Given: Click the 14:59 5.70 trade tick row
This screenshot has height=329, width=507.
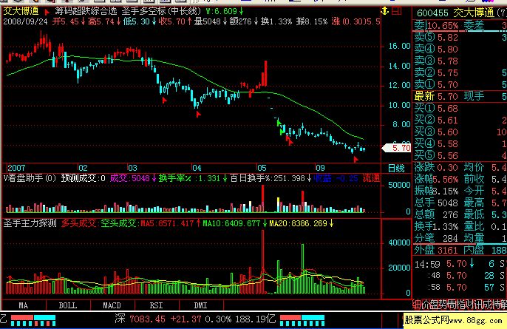Looking at the screenshot, I should (460, 264).
